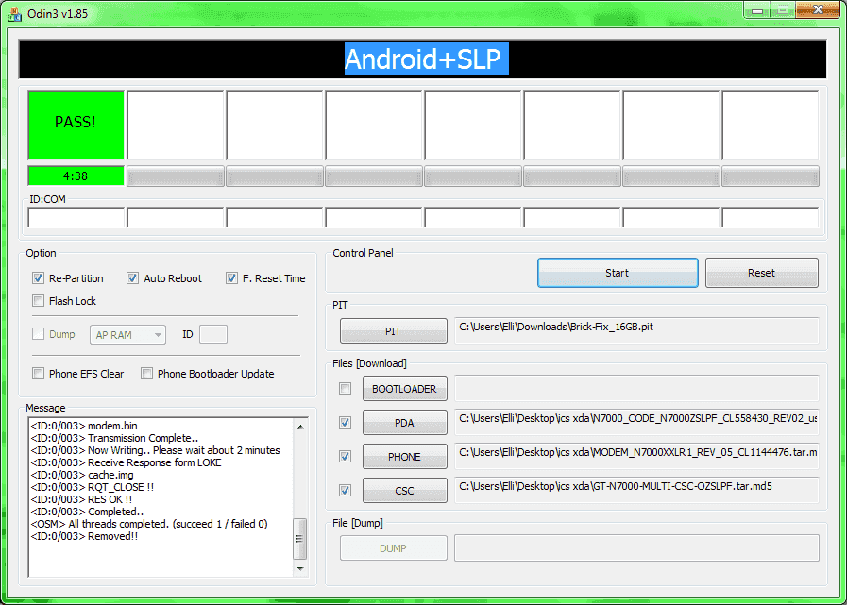Click the 'Removed!!' log line

click(84, 536)
